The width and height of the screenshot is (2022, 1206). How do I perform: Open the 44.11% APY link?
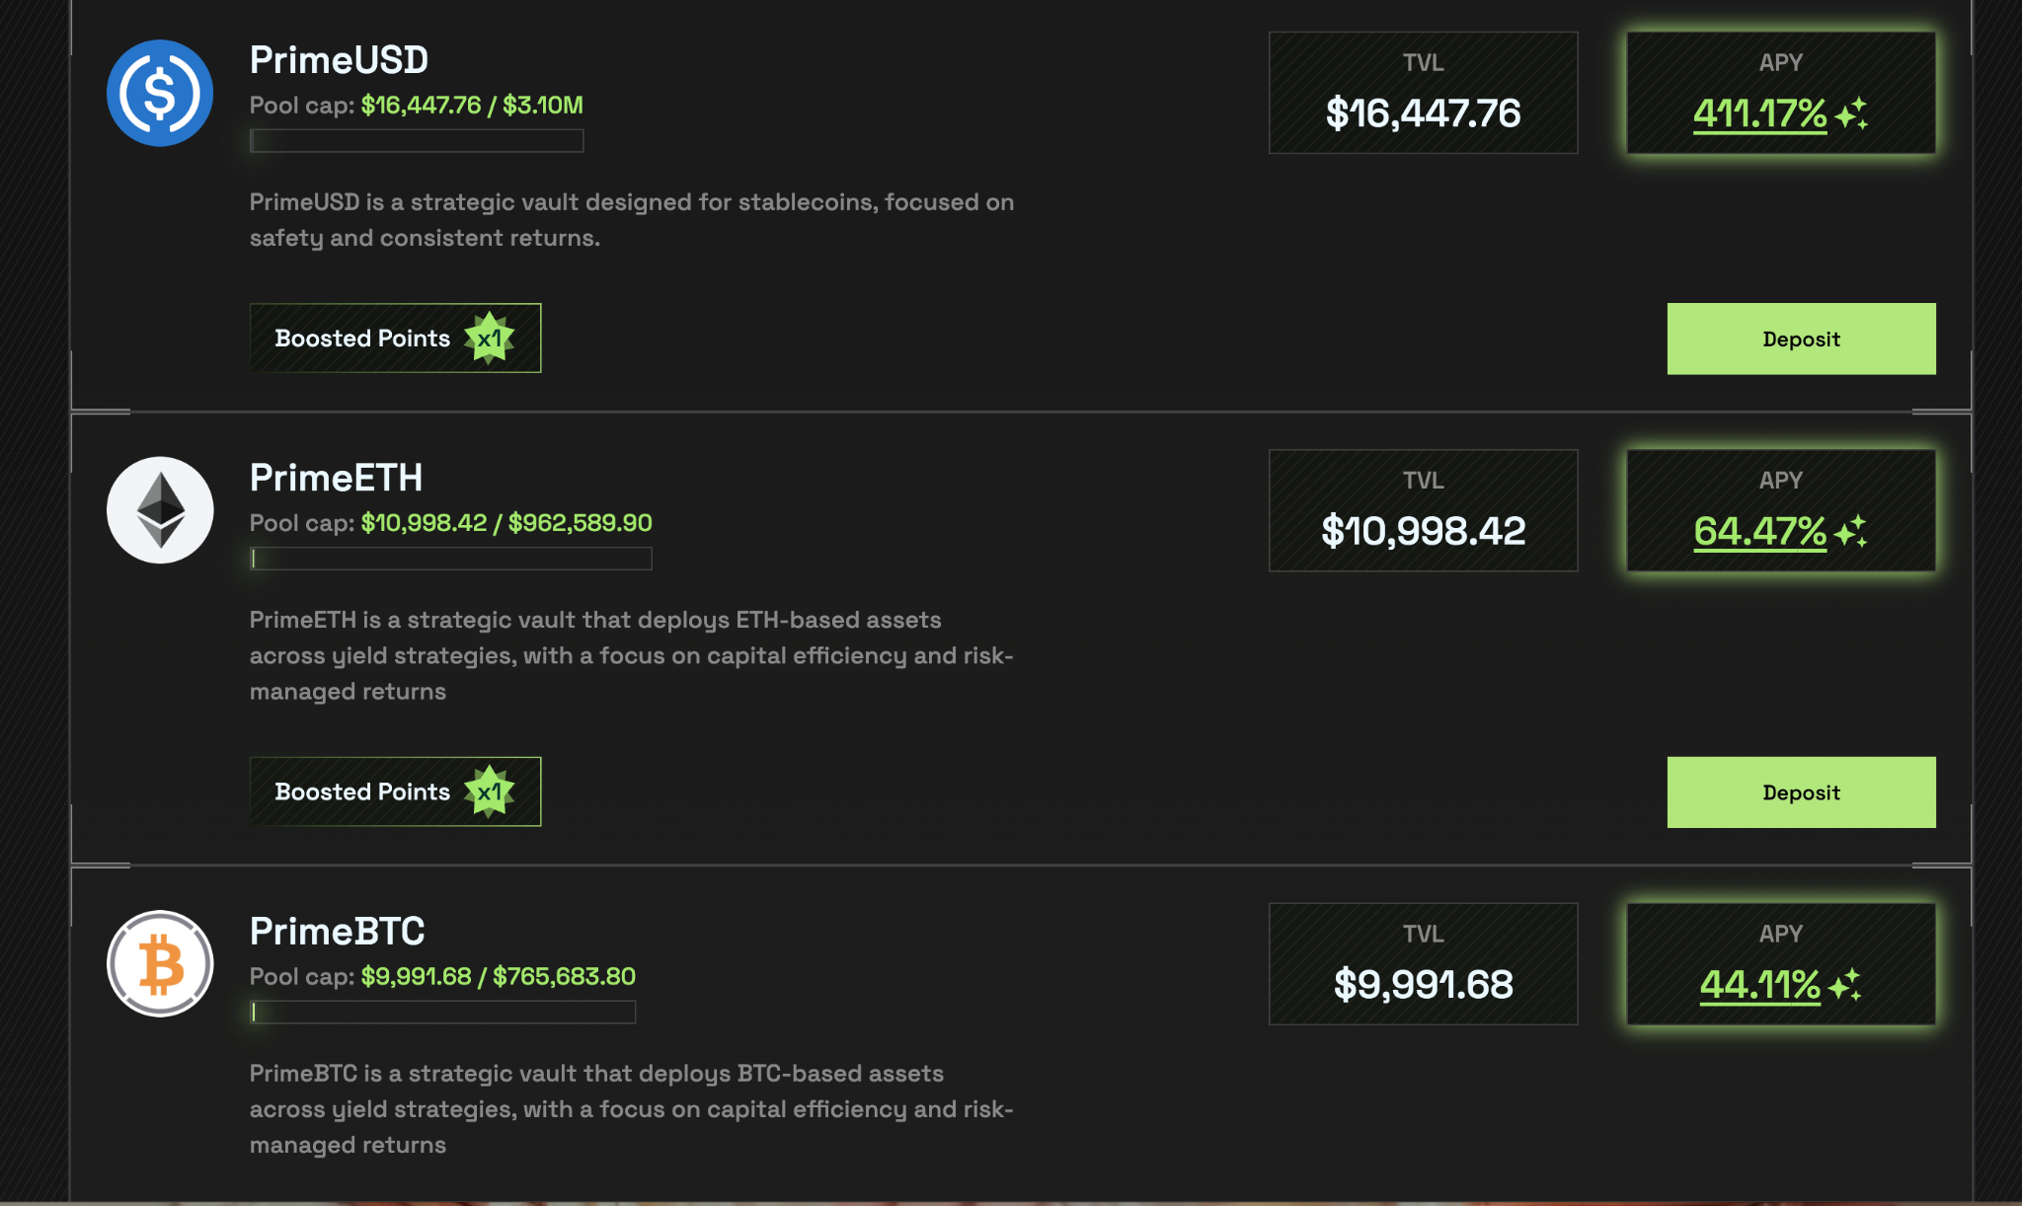[1759, 984]
